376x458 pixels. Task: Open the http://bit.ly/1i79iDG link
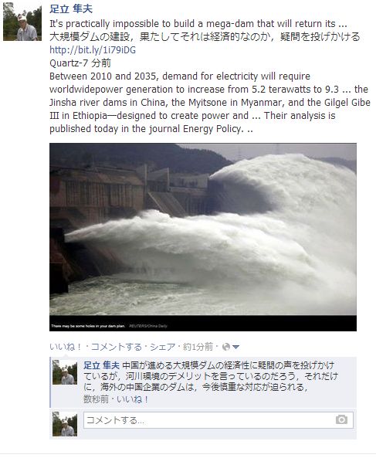[93, 50]
